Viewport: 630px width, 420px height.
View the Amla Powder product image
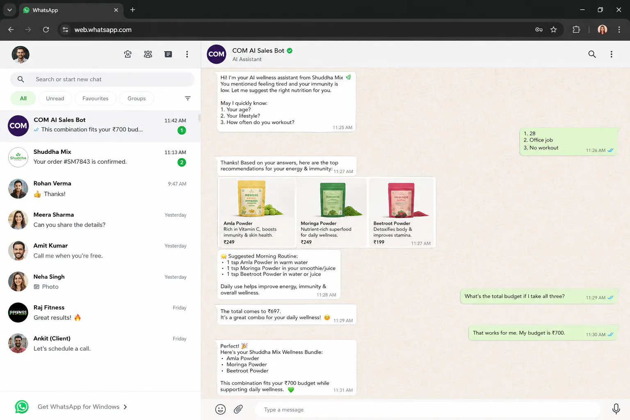coord(257,199)
